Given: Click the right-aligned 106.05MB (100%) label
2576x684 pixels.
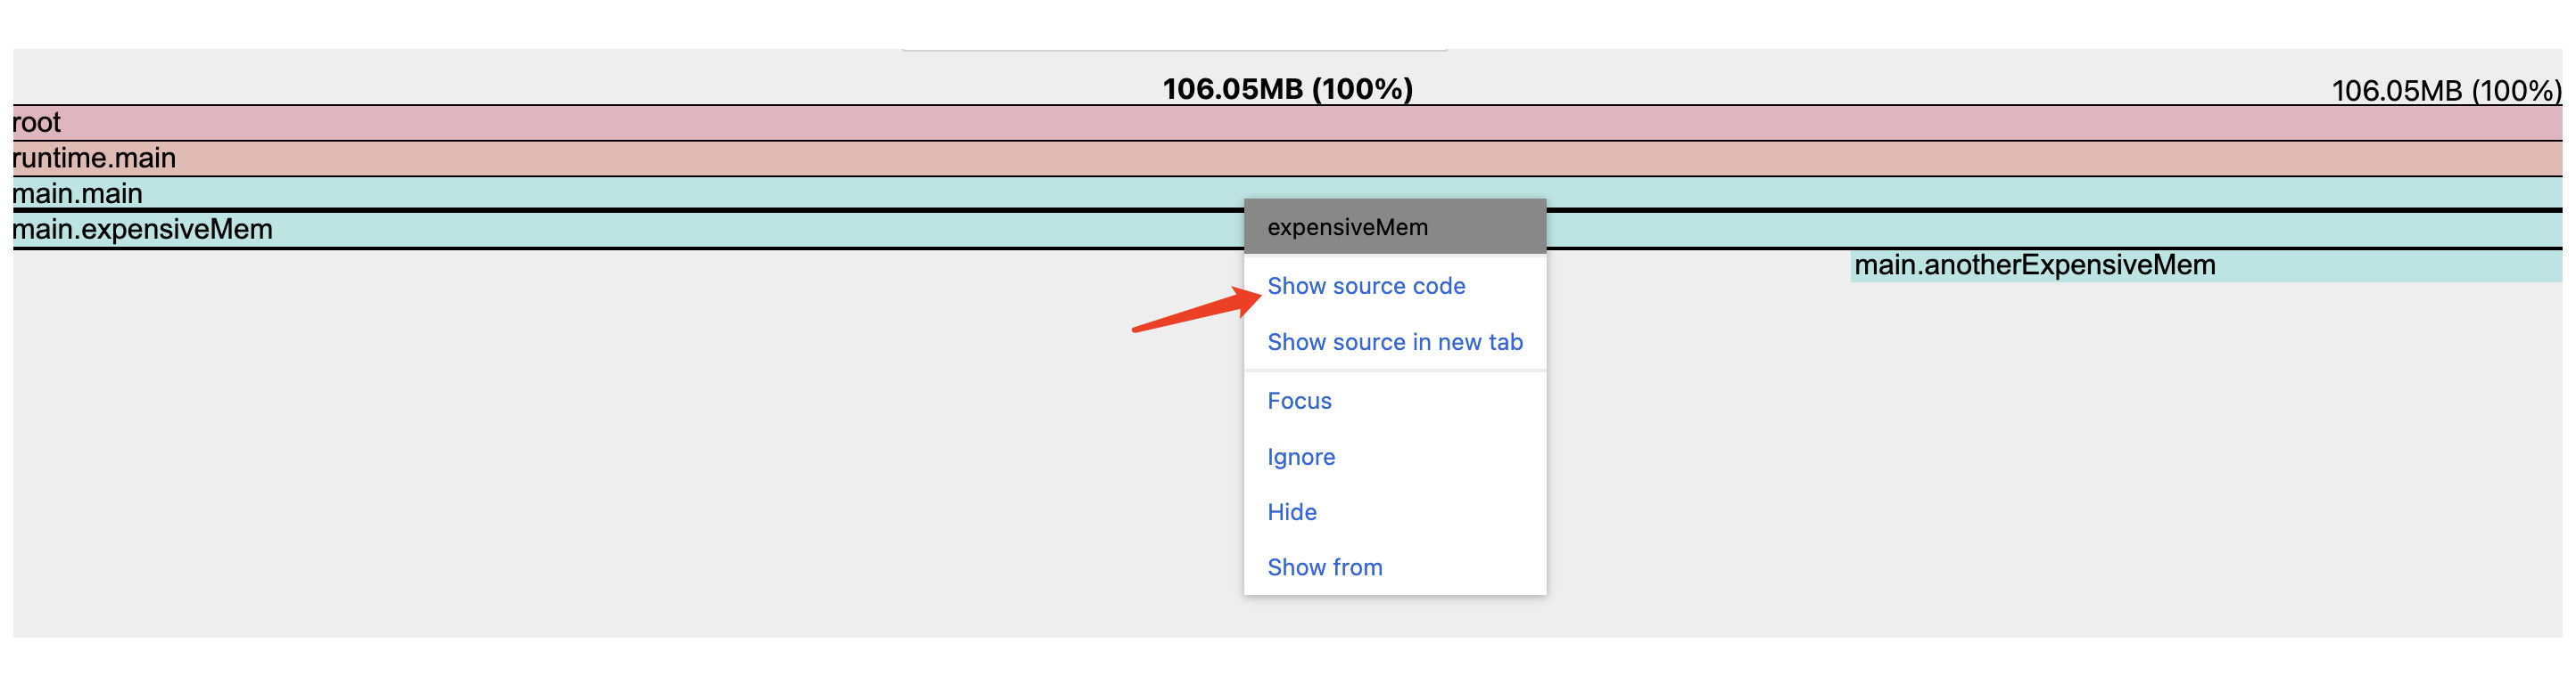Looking at the screenshot, I should point(2445,91).
